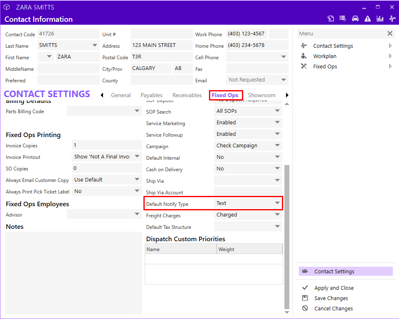The height and width of the screenshot is (319, 399).
Task: Open the Service Marketing dropdown
Action: pos(277,122)
